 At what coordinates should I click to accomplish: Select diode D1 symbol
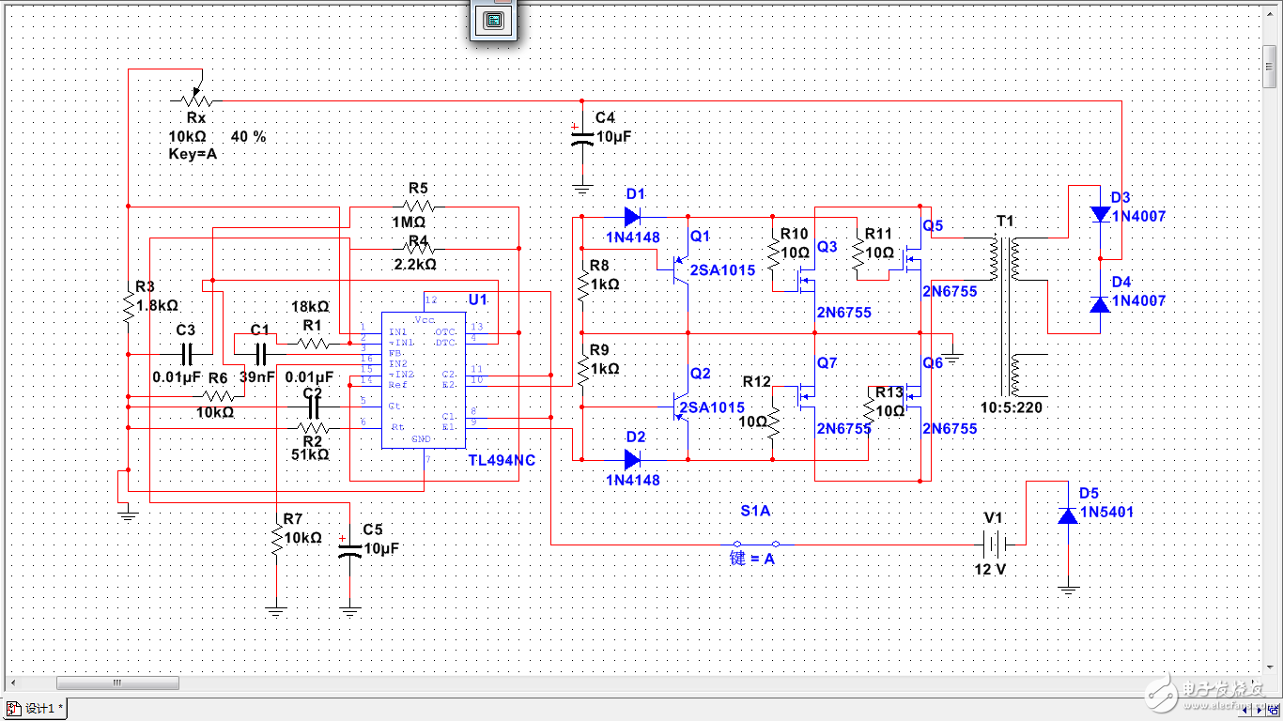631,216
